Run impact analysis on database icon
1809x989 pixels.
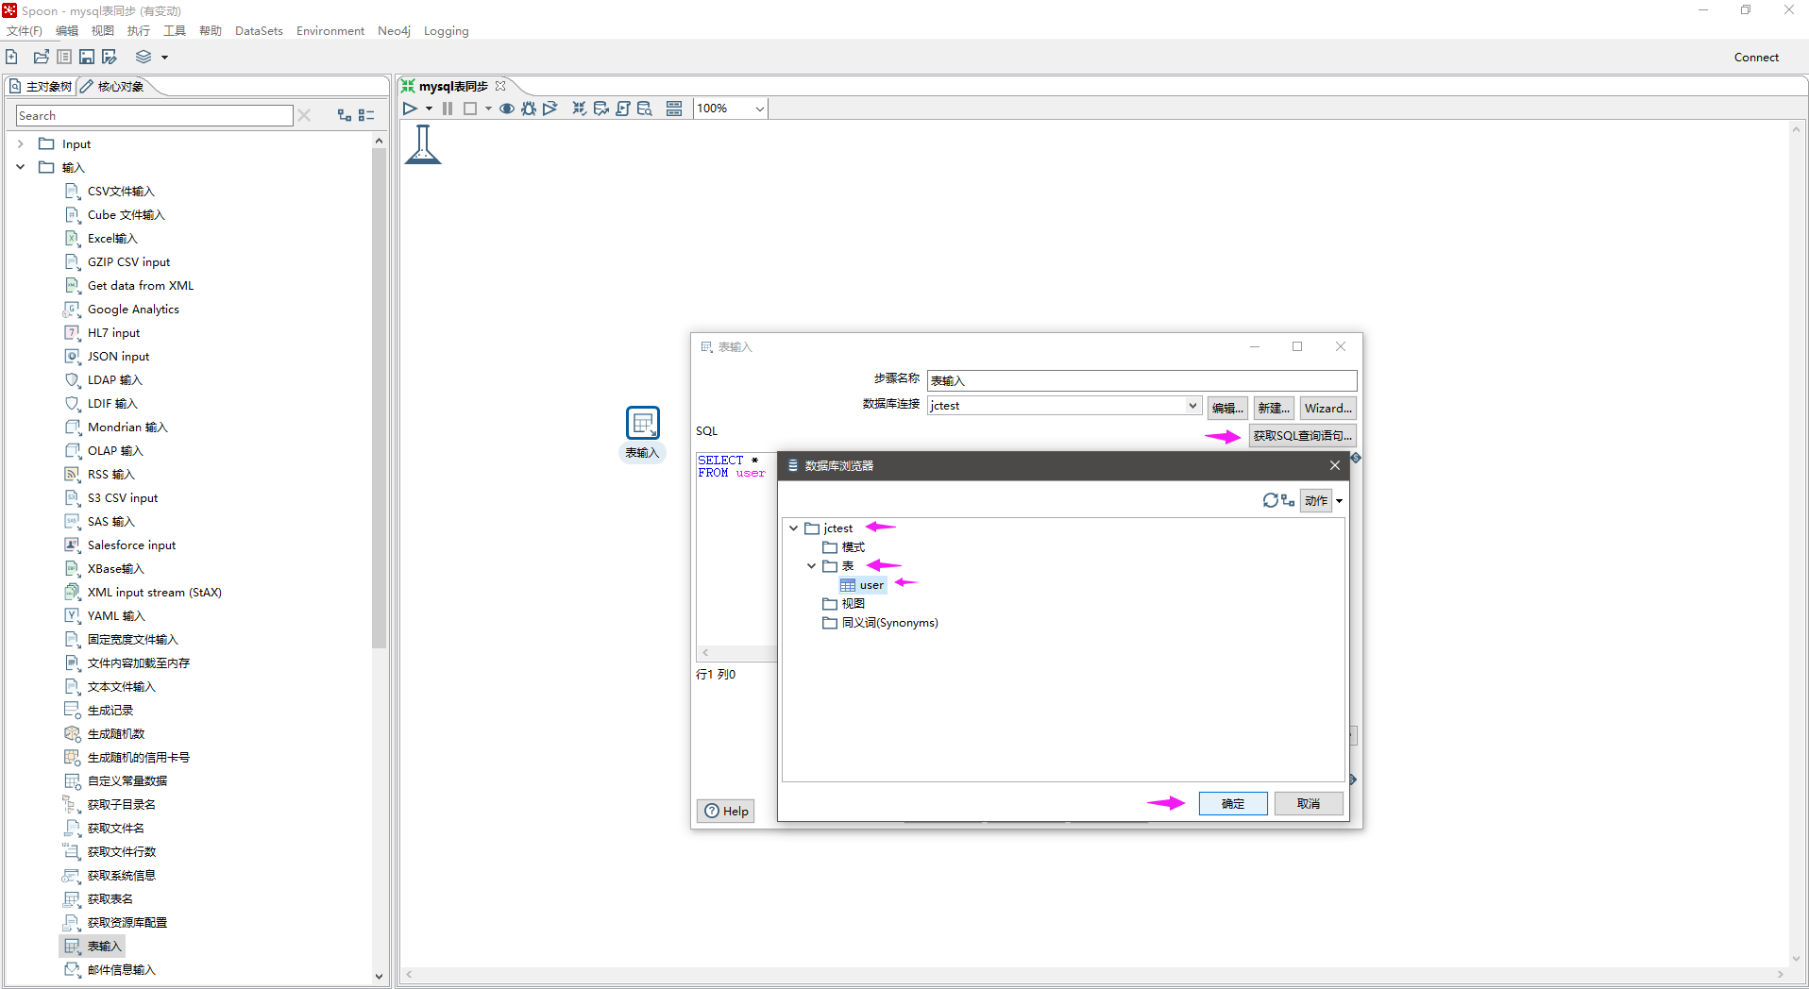pyautogui.click(x=600, y=109)
